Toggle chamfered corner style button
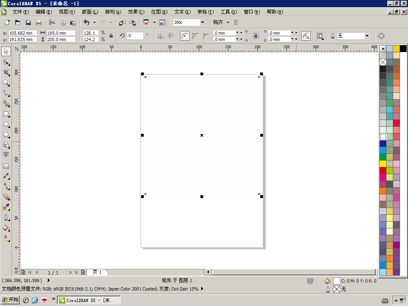This screenshot has height=306, width=408. pyautogui.click(x=206, y=36)
